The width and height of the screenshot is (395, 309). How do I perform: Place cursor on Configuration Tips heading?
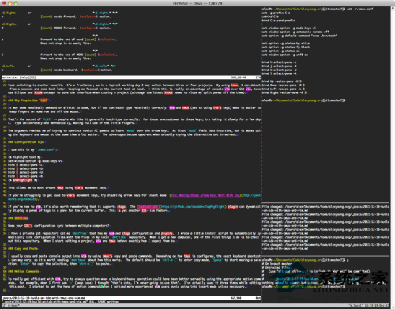coord(26,142)
